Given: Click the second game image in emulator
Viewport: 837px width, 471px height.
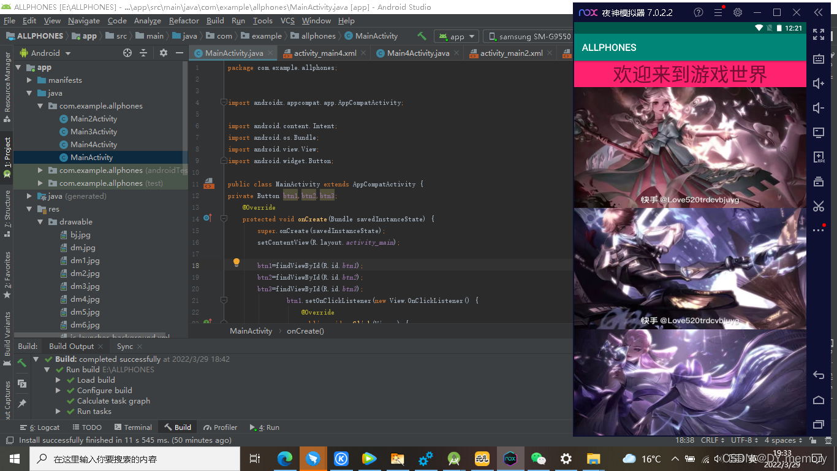Looking at the screenshot, I should pyautogui.click(x=690, y=269).
